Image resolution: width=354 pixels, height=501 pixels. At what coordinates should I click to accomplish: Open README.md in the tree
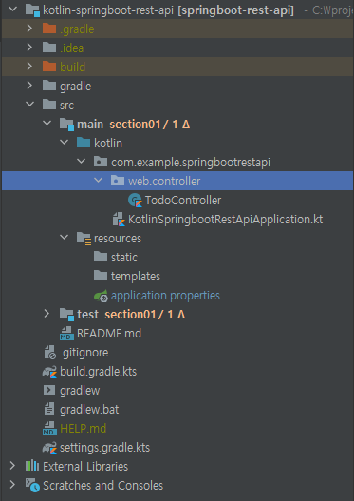coord(109,334)
